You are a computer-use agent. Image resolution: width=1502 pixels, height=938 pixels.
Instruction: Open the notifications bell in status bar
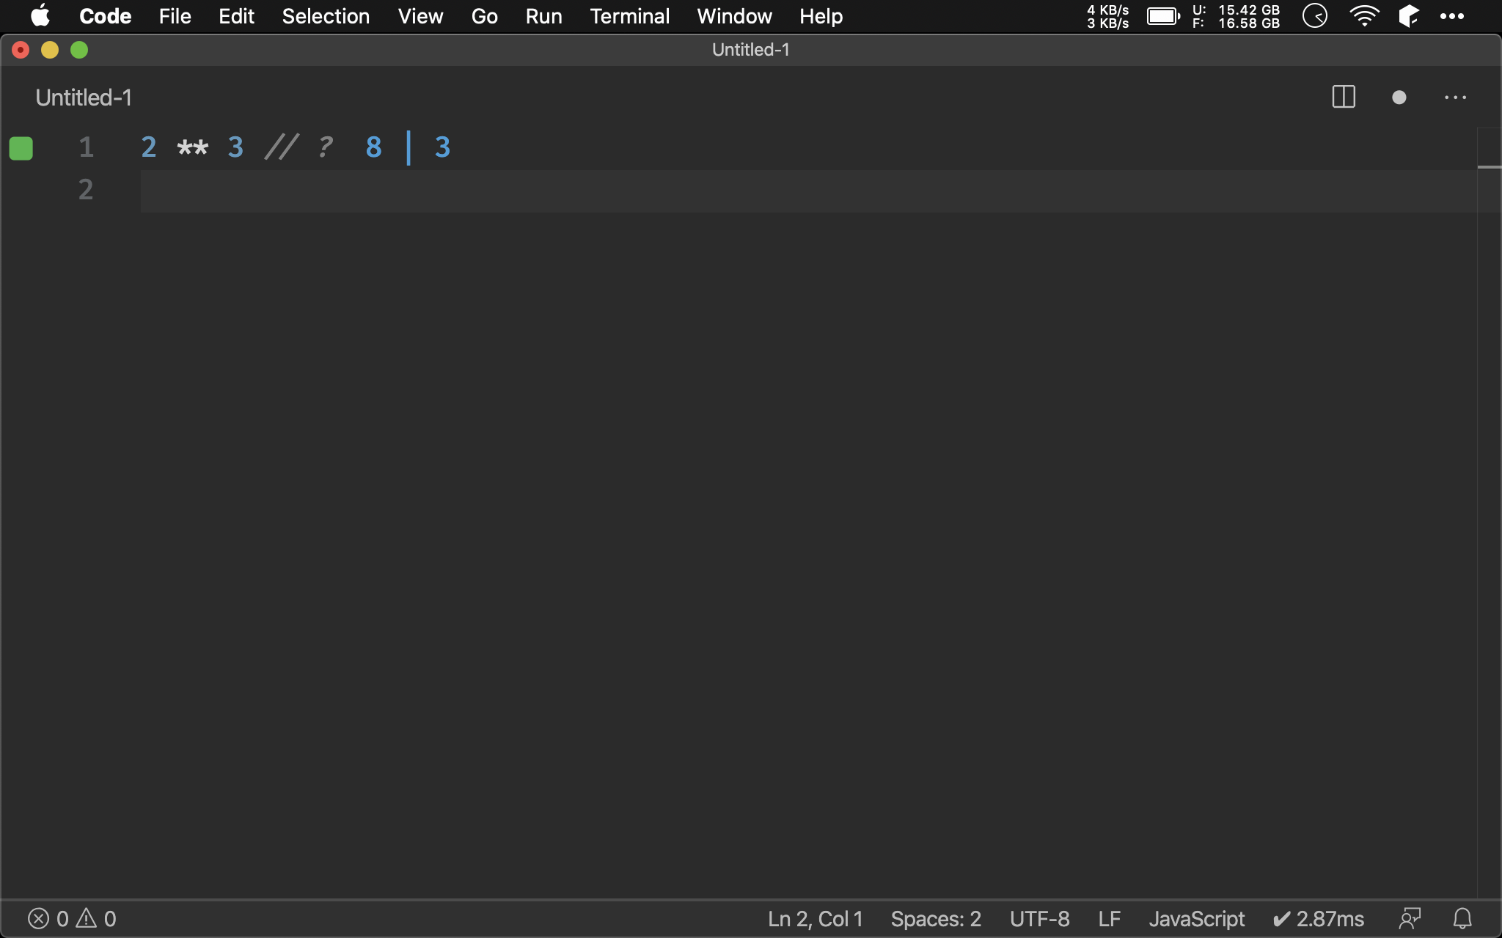point(1462,918)
